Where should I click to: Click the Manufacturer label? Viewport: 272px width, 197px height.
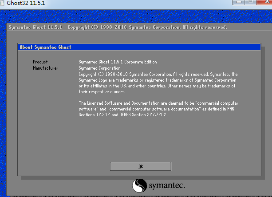45,68
